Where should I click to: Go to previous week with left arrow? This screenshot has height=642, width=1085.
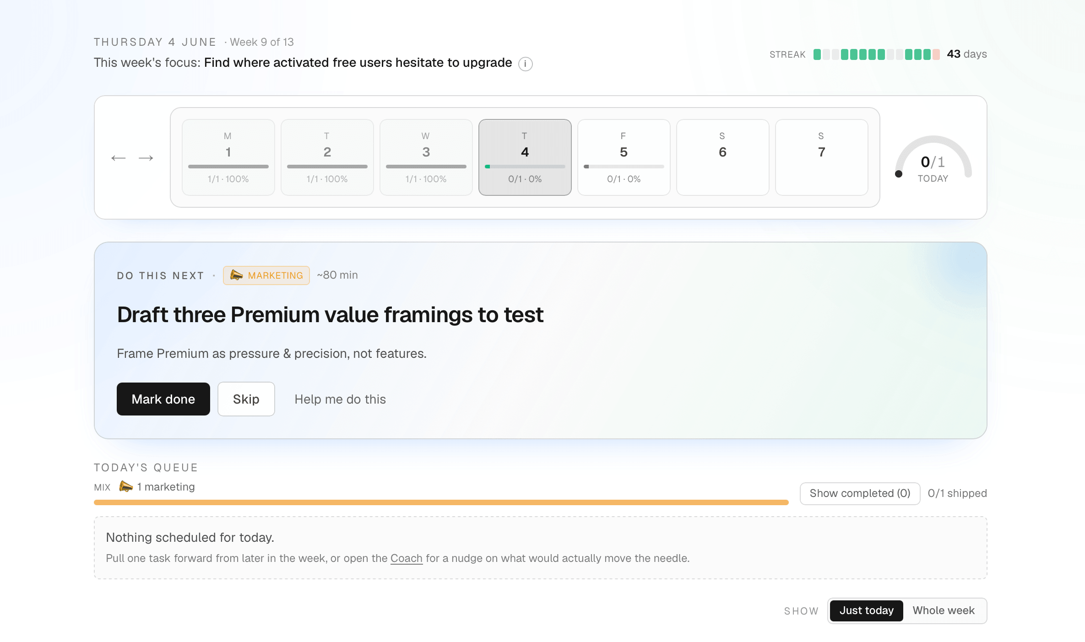coord(119,158)
